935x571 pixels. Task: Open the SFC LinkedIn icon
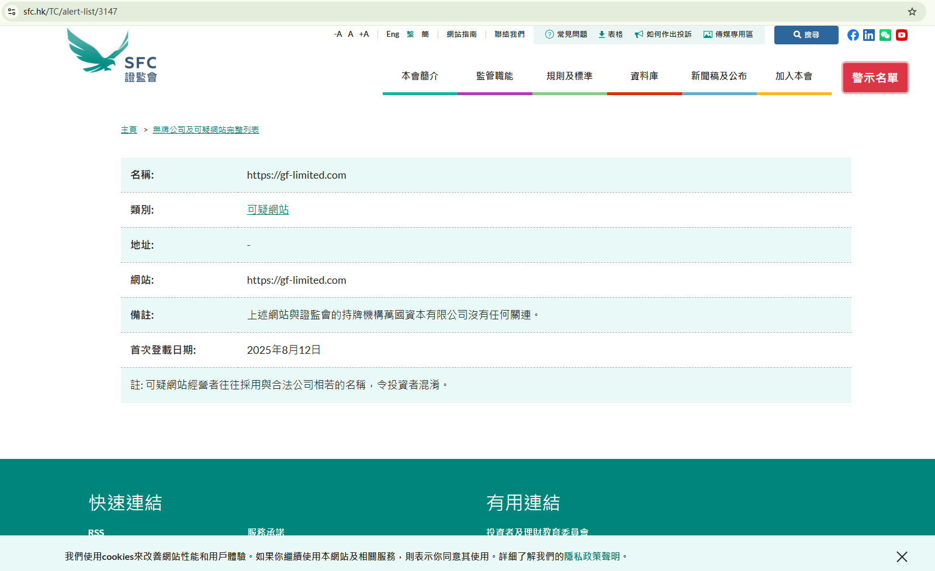(869, 35)
